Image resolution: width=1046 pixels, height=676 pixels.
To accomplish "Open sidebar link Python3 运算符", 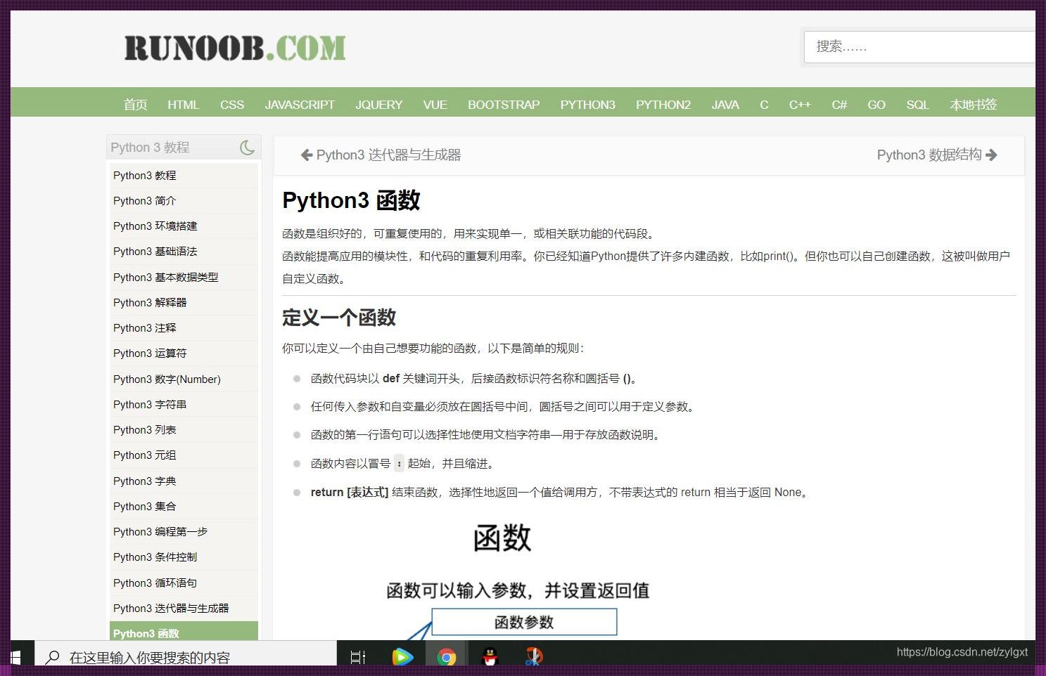I will [150, 353].
